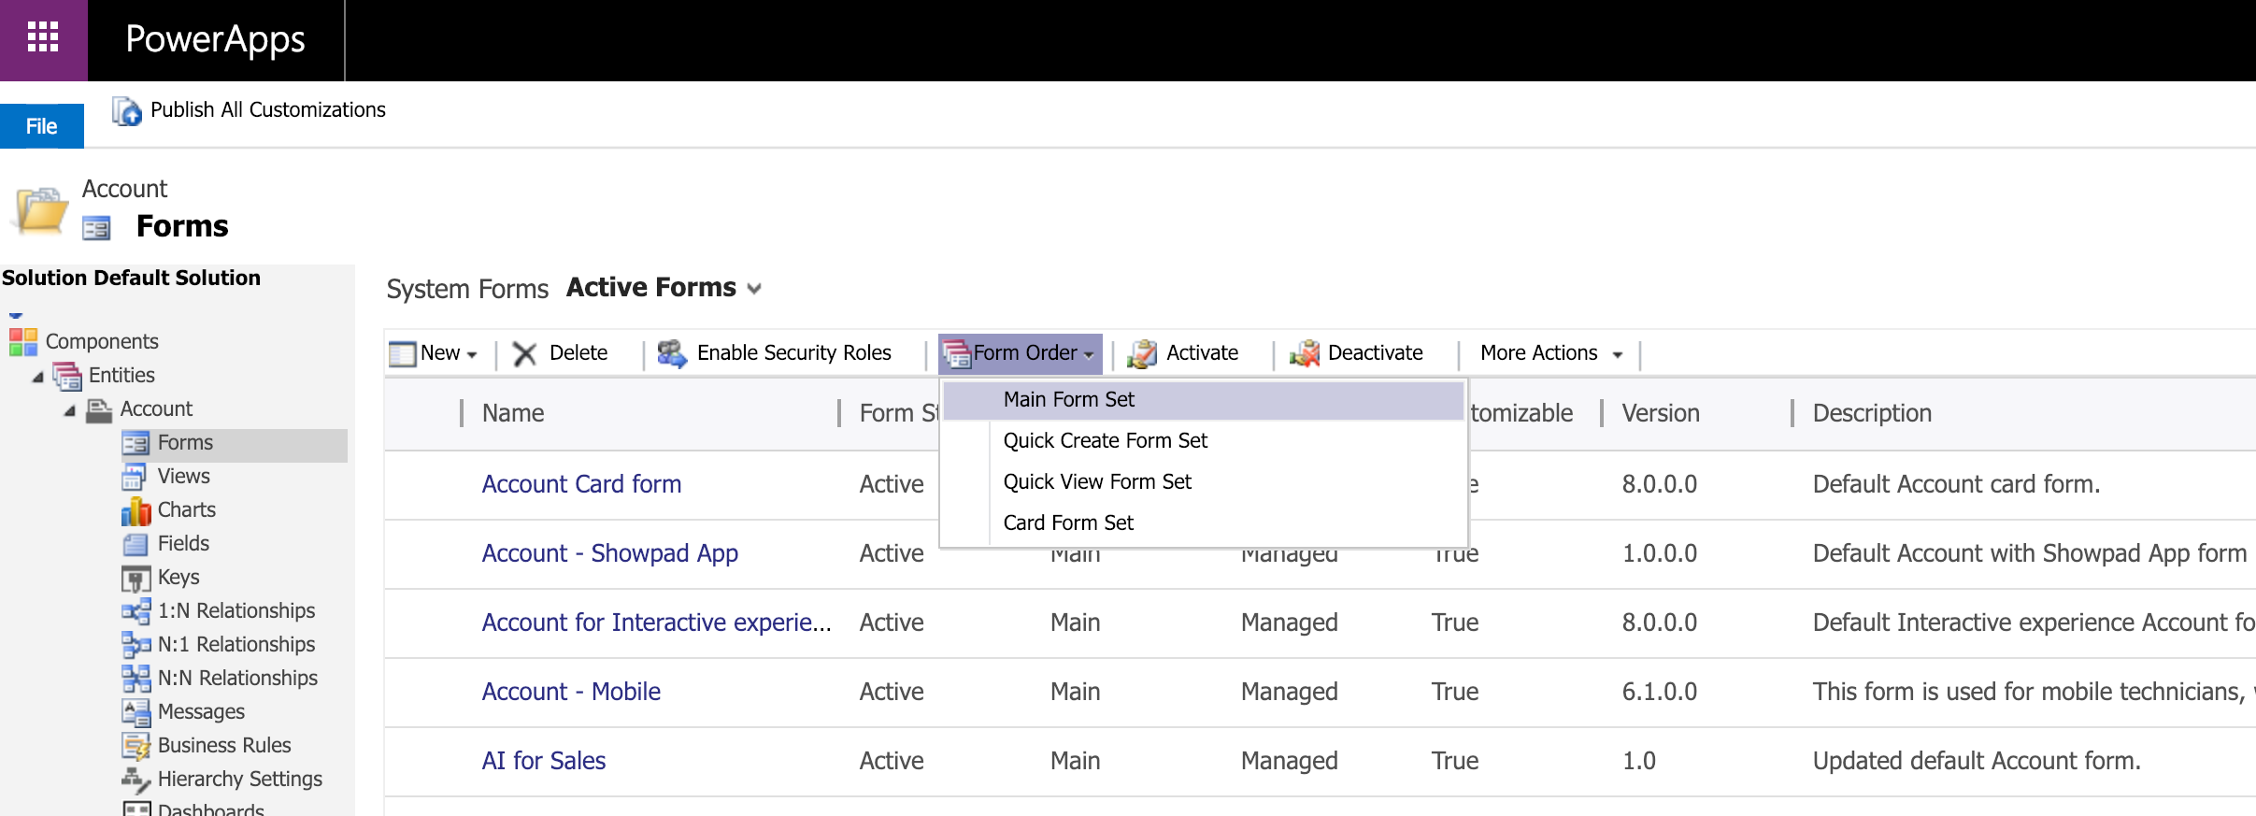Screen dimensions: 2256x816
Task: Choose Card Form Set
Action: point(1203,523)
